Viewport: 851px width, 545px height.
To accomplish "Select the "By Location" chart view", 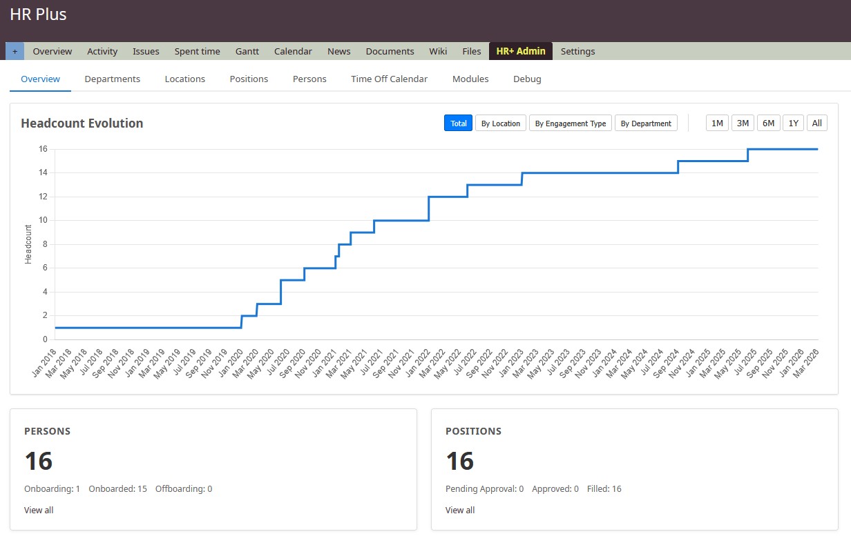I will point(500,123).
